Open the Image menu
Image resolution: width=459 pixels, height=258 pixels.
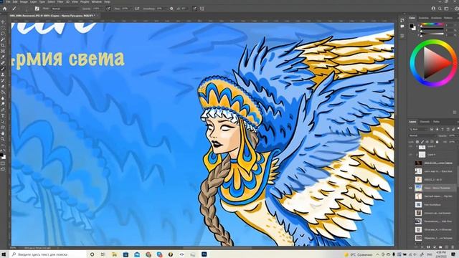(x=24, y=1)
